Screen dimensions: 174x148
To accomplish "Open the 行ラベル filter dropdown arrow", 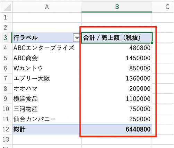I will click(77, 38).
